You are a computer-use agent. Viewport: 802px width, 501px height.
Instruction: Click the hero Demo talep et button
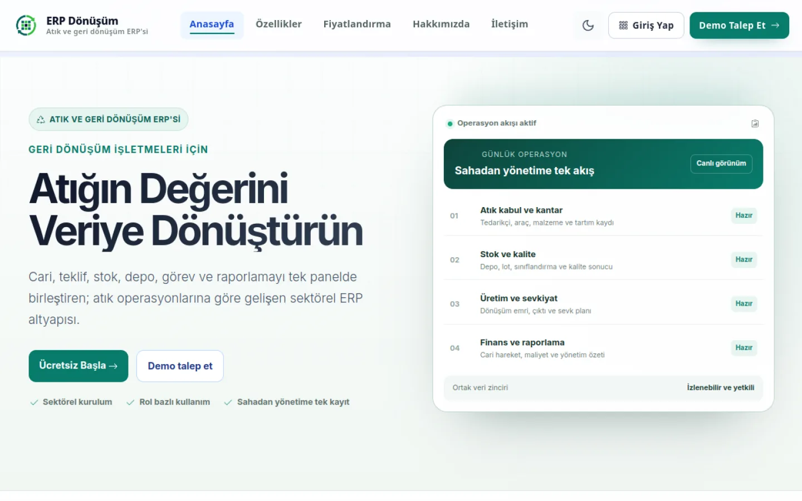pyautogui.click(x=180, y=366)
